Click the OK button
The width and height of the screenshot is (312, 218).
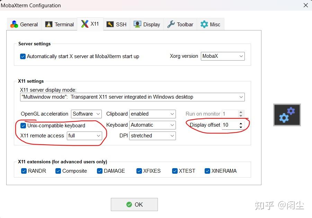134,205
